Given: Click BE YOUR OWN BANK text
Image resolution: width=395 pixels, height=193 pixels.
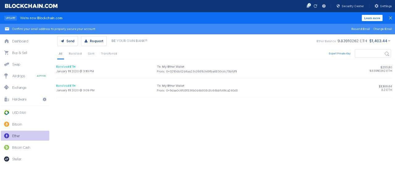Looking at the screenshot, I should pos(129,41).
